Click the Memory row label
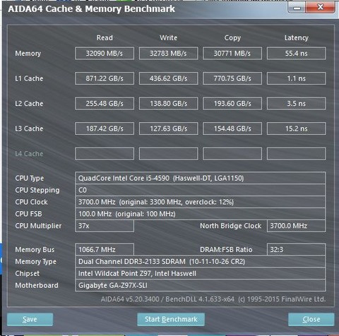 [28, 54]
